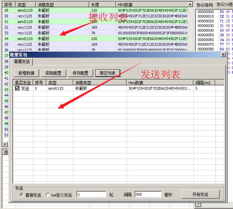Close the 批量发包 dialog

point(223,55)
